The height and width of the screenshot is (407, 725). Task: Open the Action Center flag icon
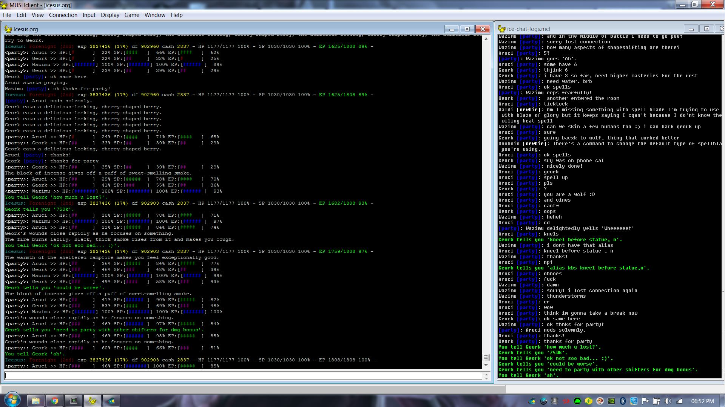click(x=645, y=401)
